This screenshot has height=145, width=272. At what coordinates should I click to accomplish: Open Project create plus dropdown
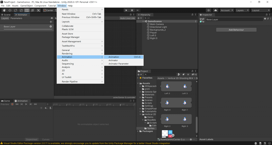click(140, 74)
